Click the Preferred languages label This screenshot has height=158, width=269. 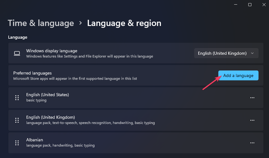coord(32,73)
